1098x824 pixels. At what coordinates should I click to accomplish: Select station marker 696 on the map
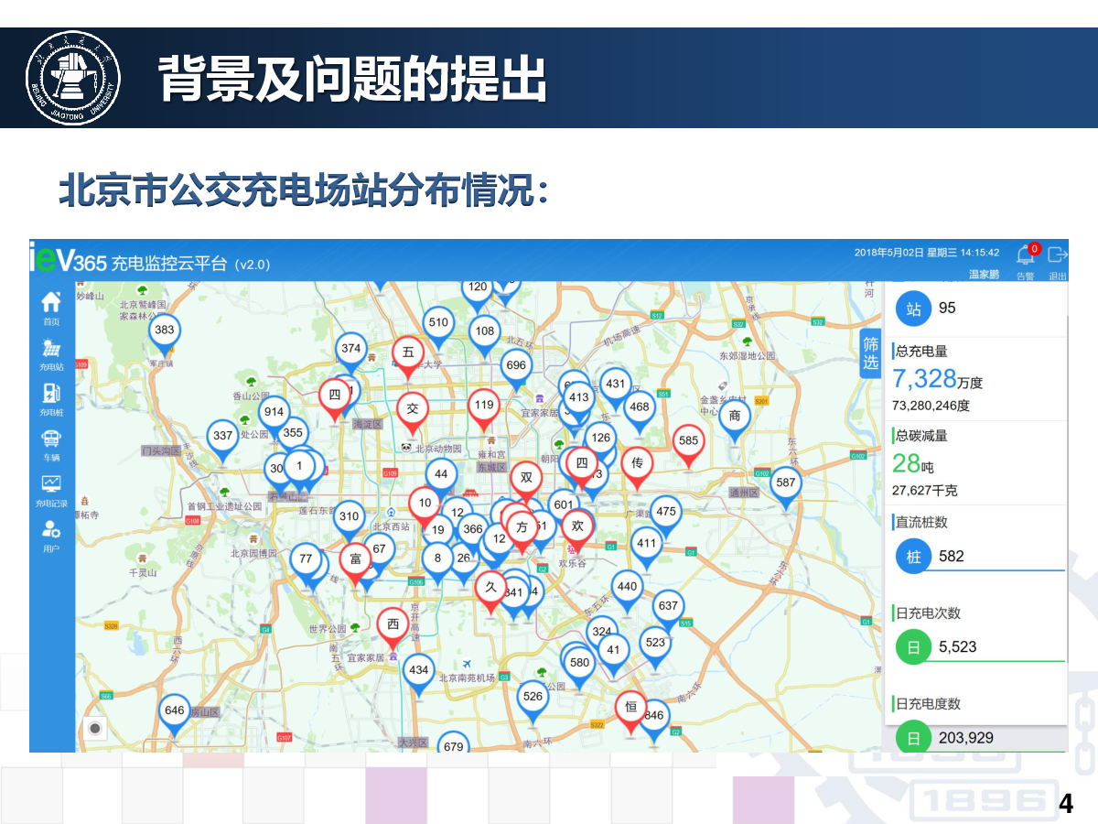tap(516, 371)
